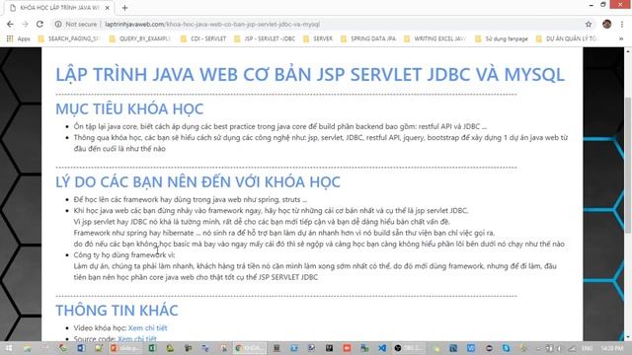
Task: Open Visual Studio Code from the taskbar
Action: click(382, 348)
